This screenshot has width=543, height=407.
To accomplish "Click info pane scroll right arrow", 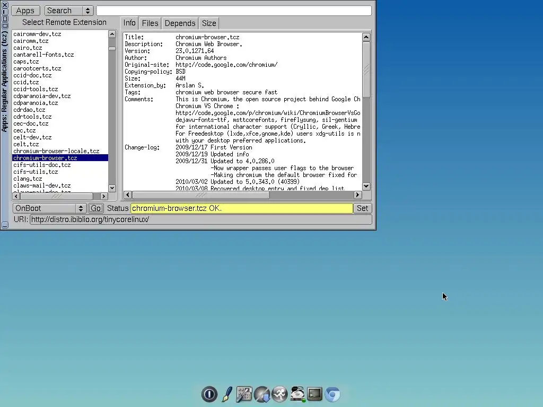I will [357, 195].
